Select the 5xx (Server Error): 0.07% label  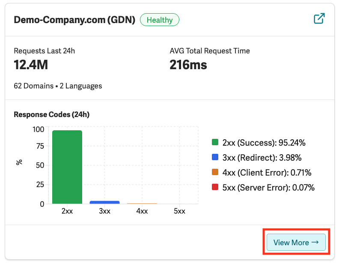(x=268, y=188)
